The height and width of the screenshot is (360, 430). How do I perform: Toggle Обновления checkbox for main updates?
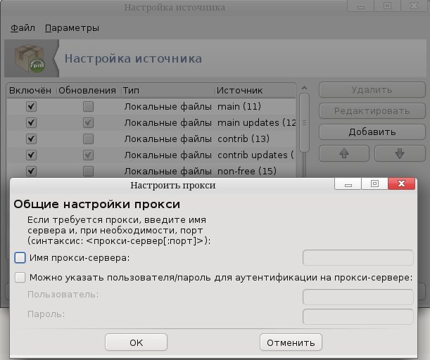88,123
